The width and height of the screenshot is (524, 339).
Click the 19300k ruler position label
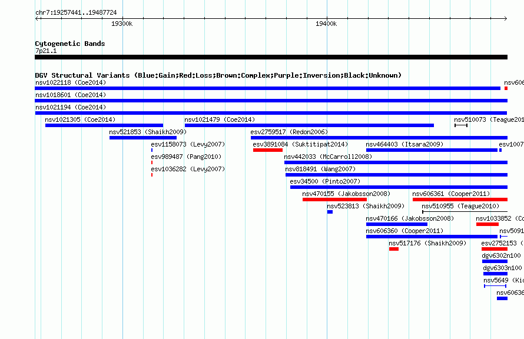click(x=122, y=24)
